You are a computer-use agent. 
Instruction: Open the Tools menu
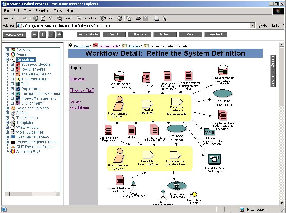coord(58,10)
